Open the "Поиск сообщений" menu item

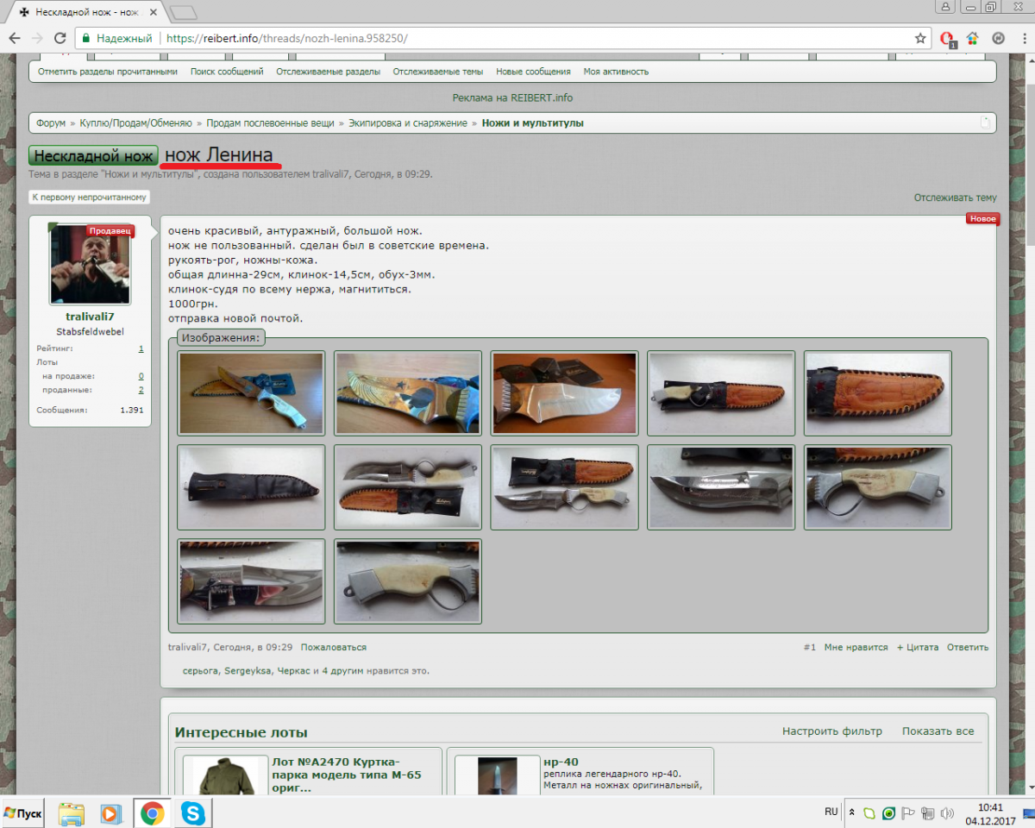click(x=227, y=72)
